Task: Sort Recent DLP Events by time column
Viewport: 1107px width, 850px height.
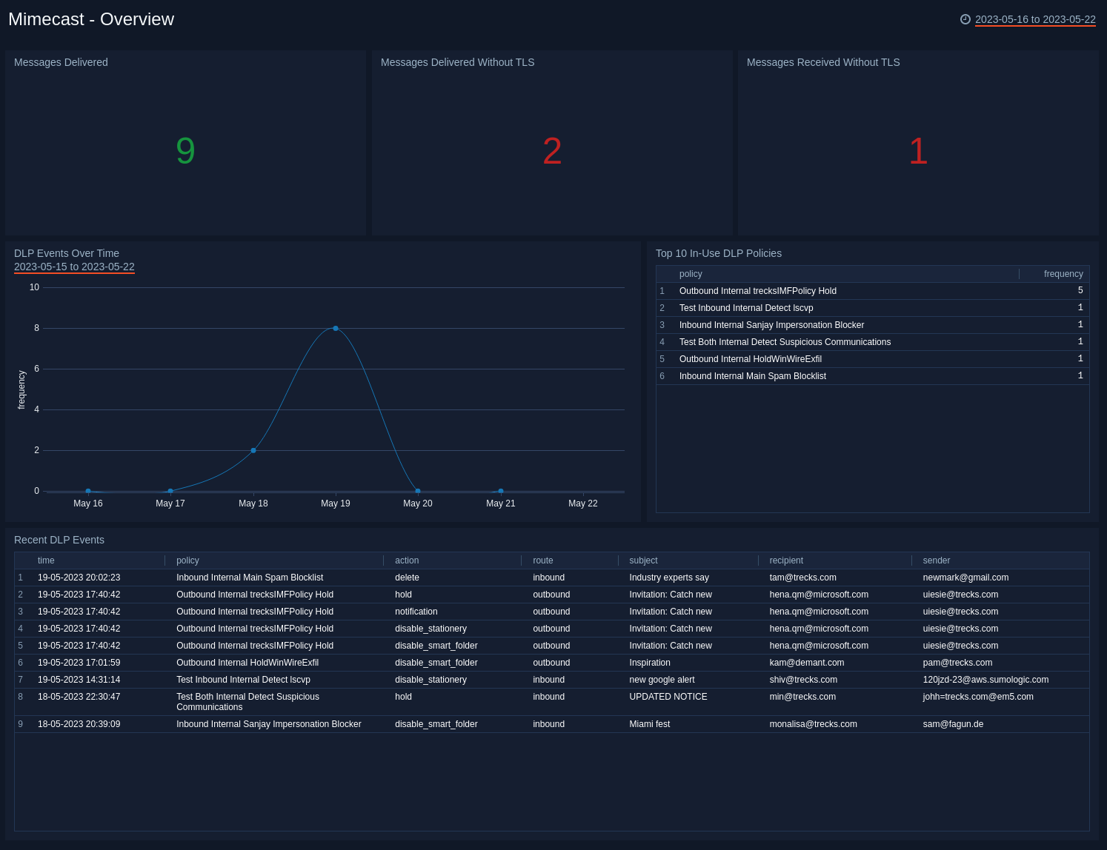Action: click(x=46, y=560)
